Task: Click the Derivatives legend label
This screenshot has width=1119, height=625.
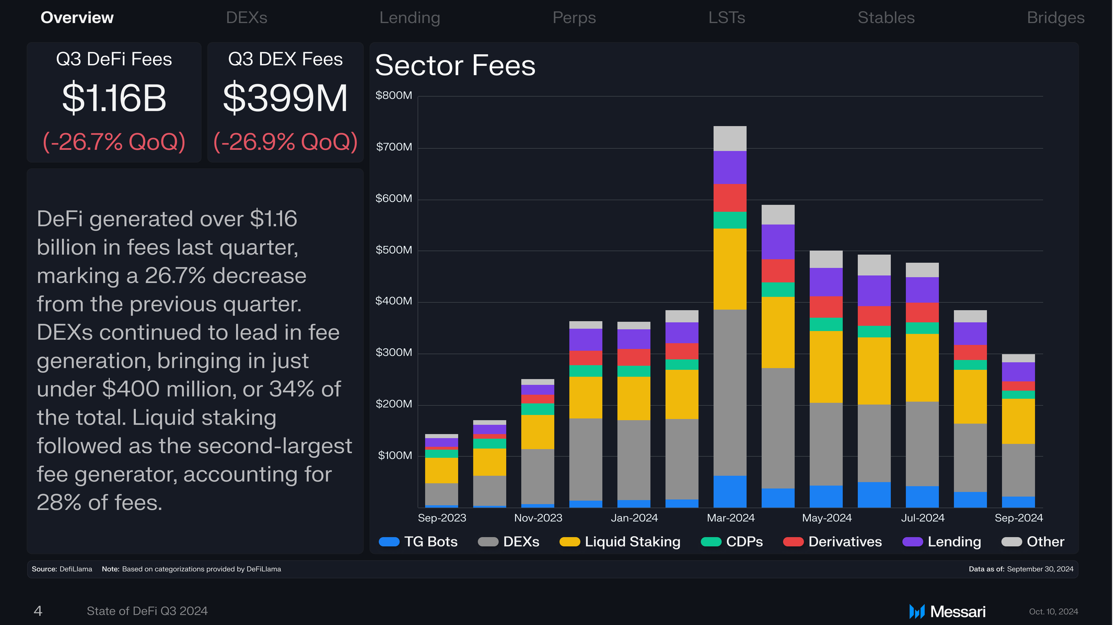Action: coord(845,542)
